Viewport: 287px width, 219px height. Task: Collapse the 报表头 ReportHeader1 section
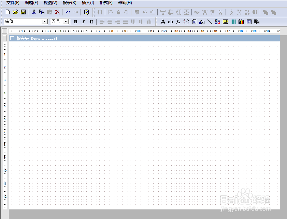(12, 38)
